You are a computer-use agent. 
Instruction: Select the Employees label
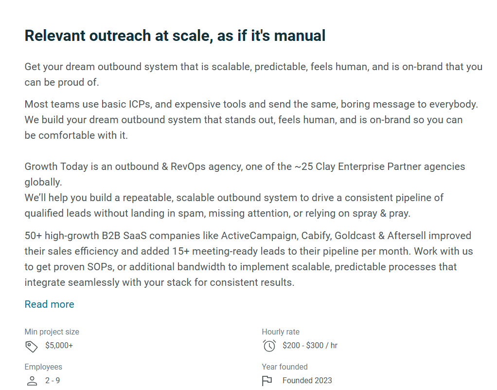pos(43,367)
